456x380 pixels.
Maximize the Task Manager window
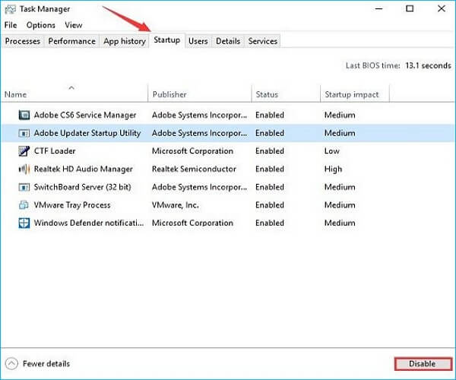[x=410, y=8]
